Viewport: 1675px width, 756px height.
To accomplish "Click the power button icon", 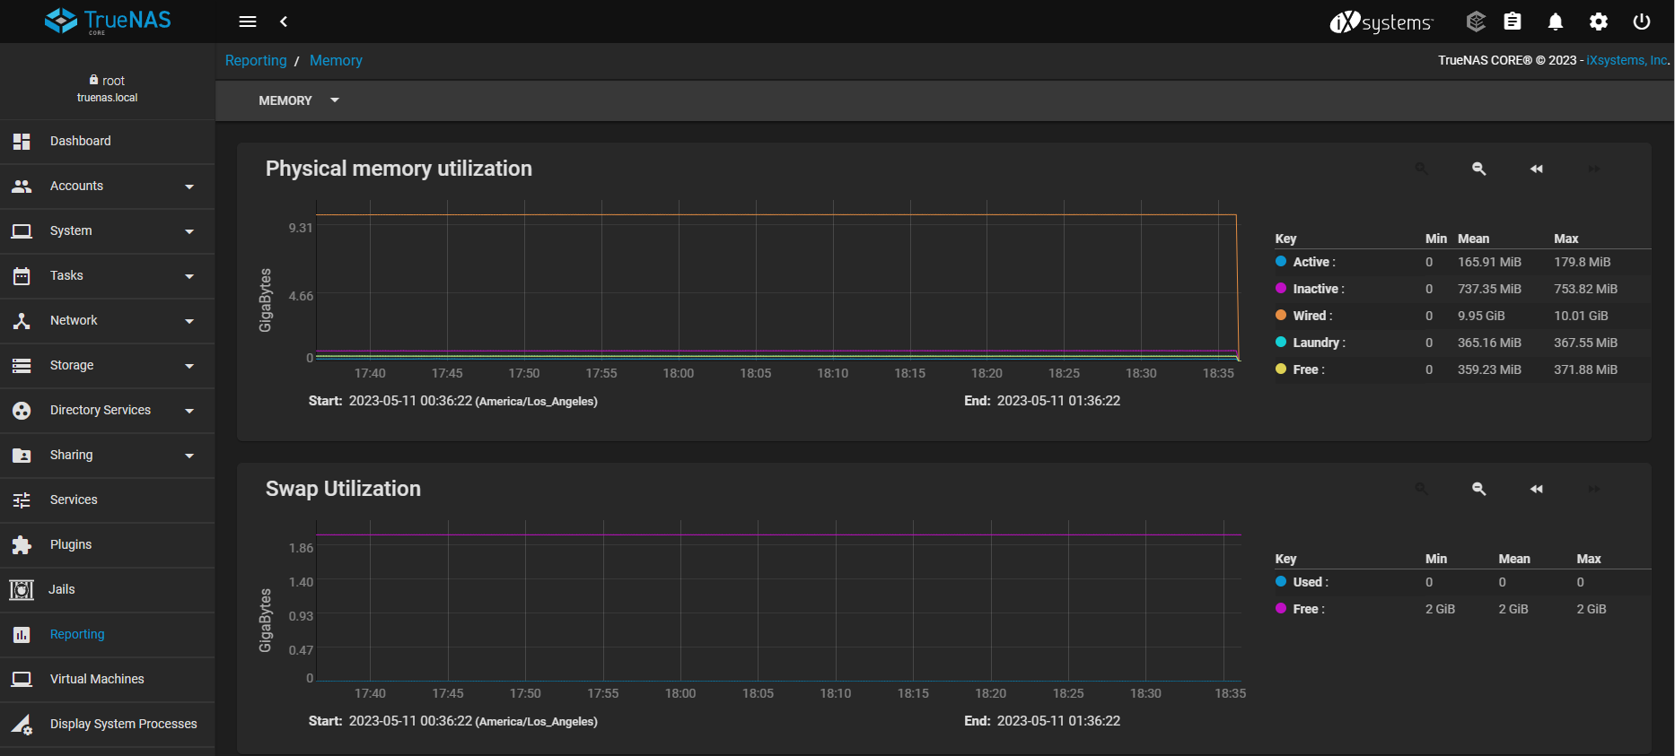I will click(x=1642, y=22).
